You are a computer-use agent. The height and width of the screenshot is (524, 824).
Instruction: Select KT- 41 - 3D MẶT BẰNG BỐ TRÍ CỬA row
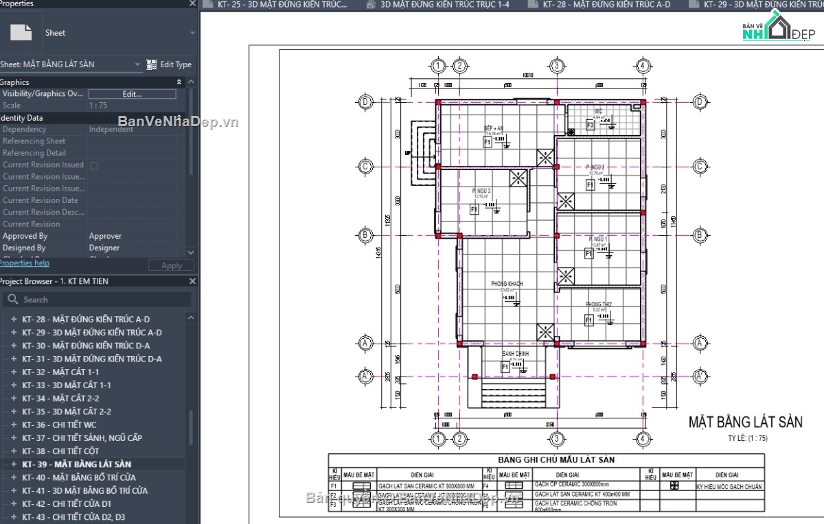[x=84, y=490]
